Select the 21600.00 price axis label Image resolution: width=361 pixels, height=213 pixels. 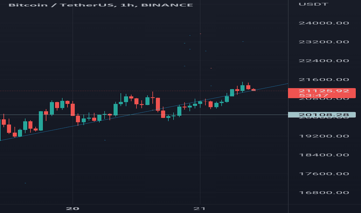324,80
